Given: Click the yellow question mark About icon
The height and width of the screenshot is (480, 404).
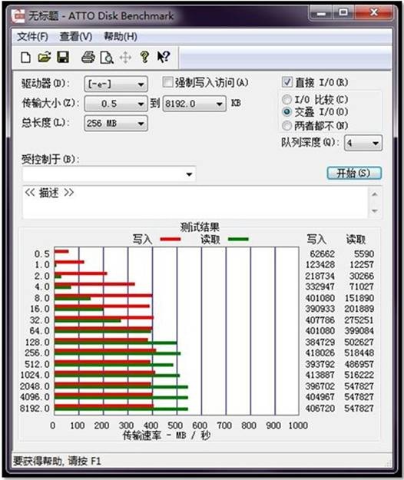Looking at the screenshot, I should pyautogui.click(x=144, y=58).
